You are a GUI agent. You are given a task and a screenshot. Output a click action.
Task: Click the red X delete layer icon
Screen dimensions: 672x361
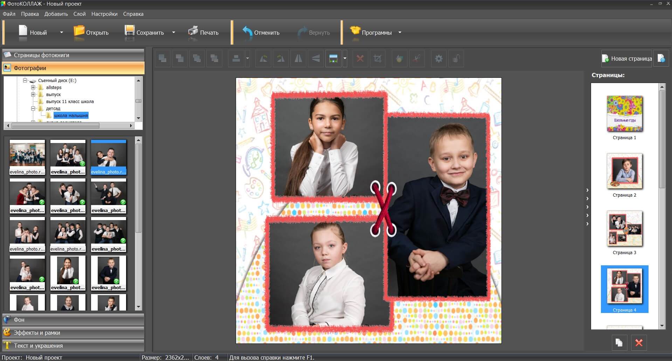360,59
